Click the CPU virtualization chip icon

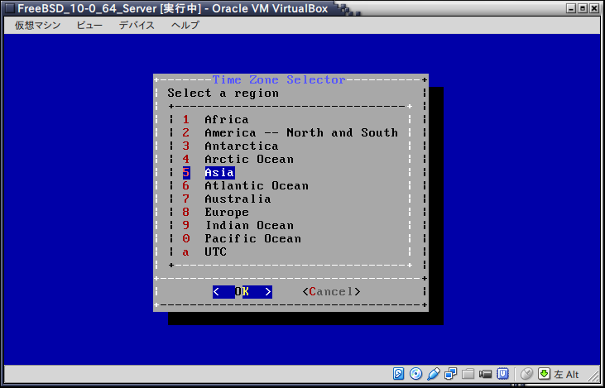502,374
